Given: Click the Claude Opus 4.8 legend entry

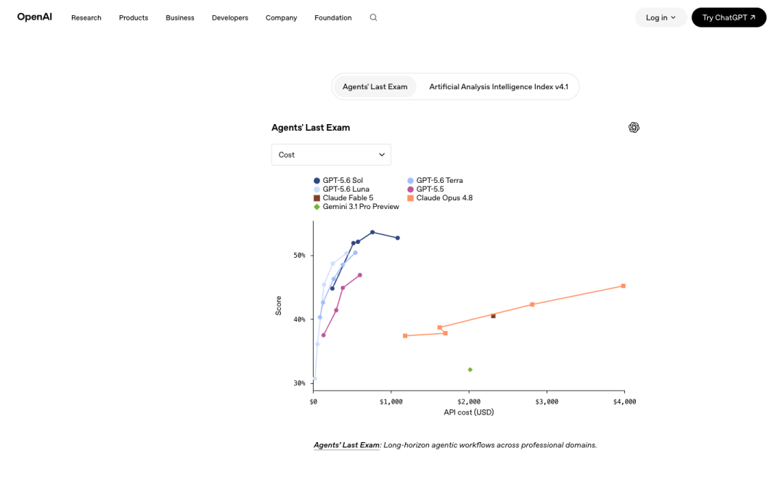Looking at the screenshot, I should pos(440,198).
